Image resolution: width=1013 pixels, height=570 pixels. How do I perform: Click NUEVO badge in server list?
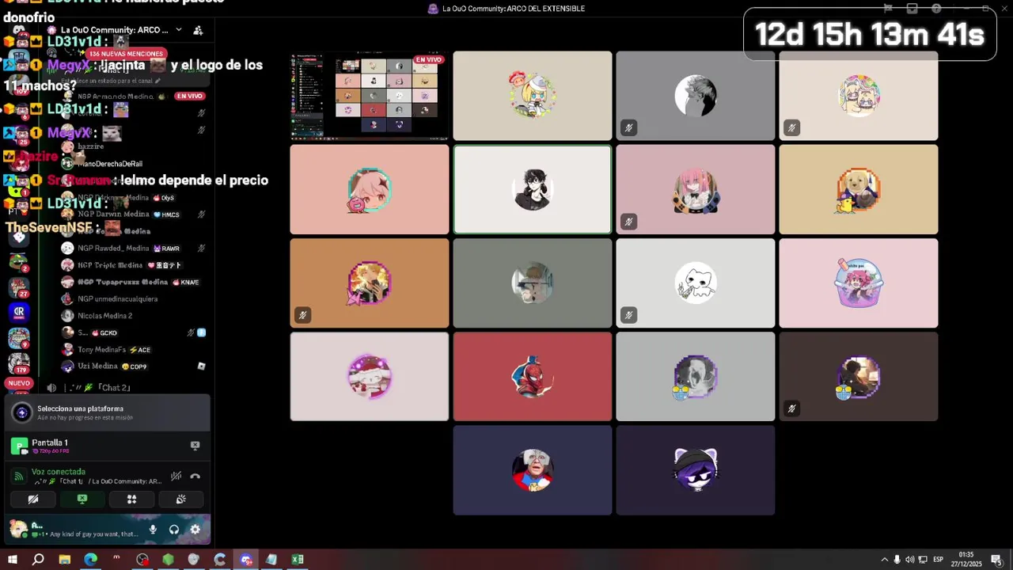click(x=19, y=383)
